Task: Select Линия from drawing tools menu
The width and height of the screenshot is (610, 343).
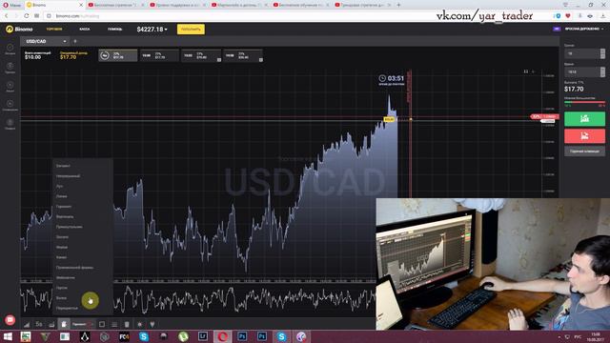Action: (61, 196)
